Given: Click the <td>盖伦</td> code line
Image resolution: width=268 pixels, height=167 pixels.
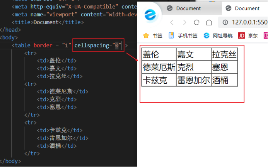Looking at the screenshot, I should pyautogui.click(x=57, y=61).
